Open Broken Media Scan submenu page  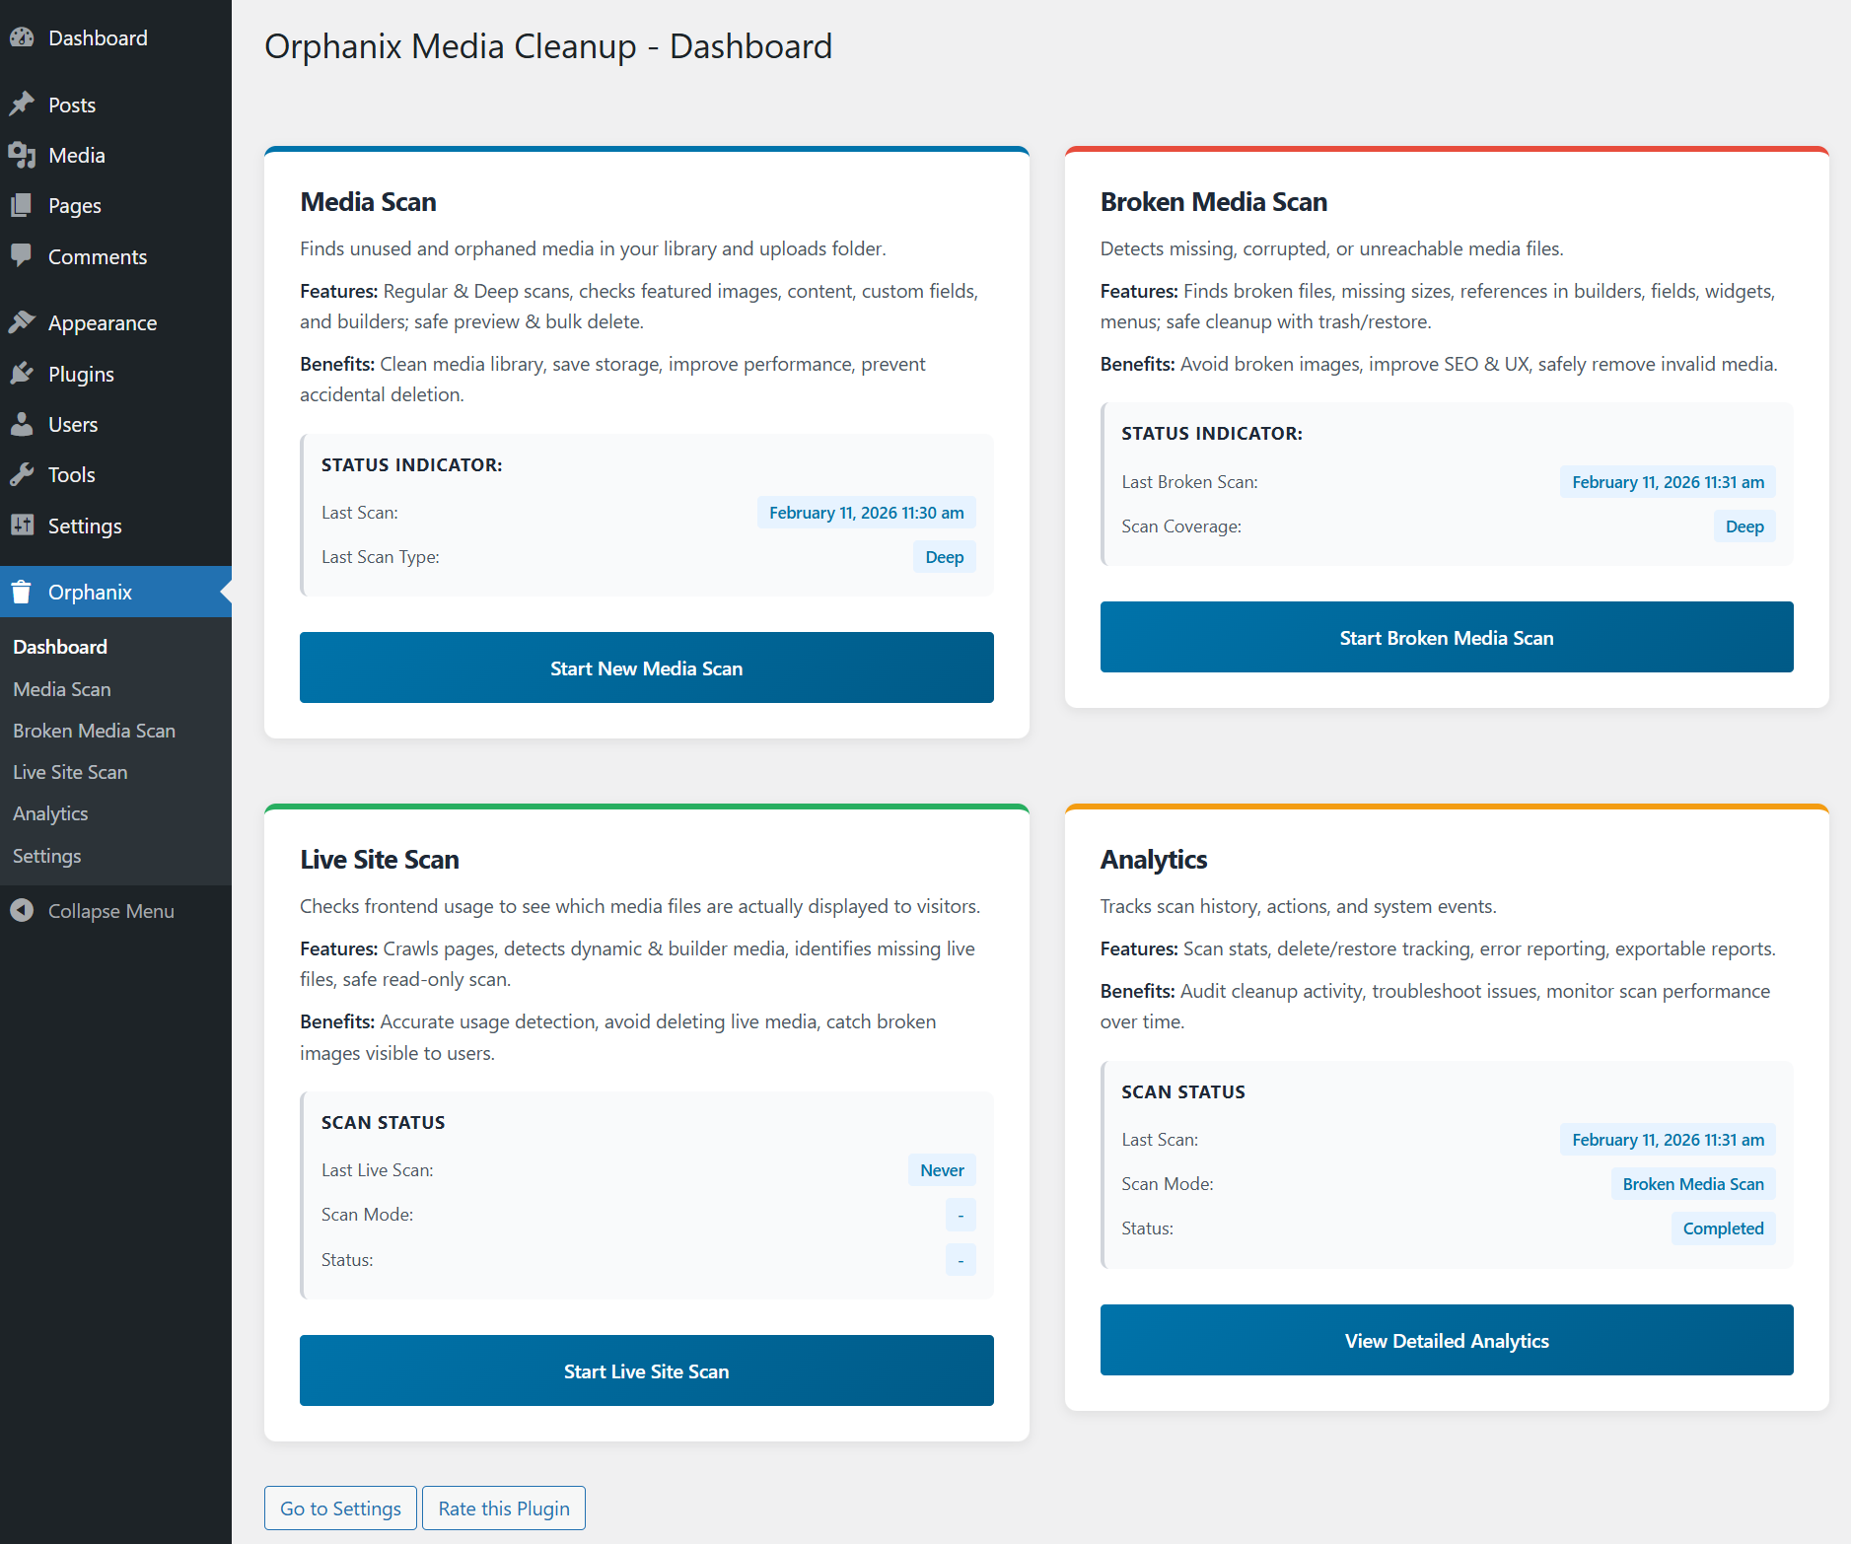click(x=94, y=731)
